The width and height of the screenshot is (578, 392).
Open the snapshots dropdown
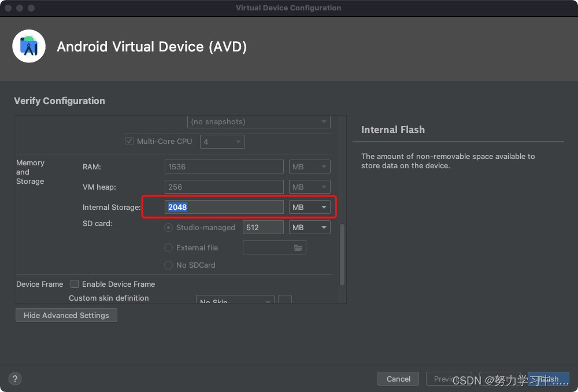coord(259,121)
